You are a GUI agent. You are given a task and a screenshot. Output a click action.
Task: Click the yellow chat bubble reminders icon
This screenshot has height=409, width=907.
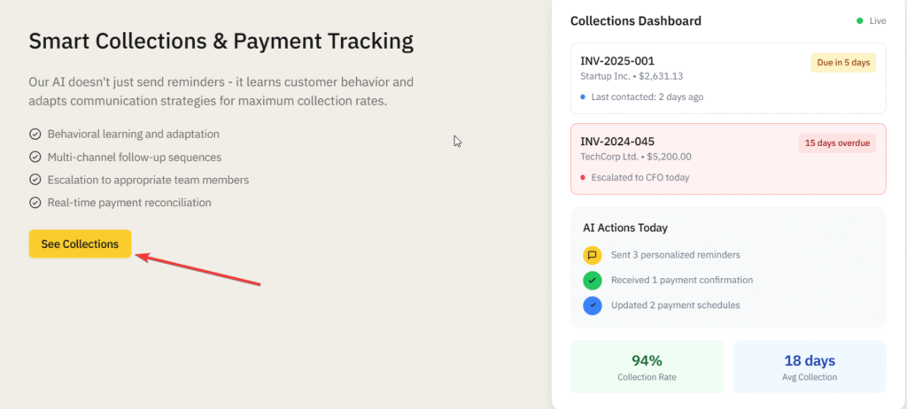592,255
